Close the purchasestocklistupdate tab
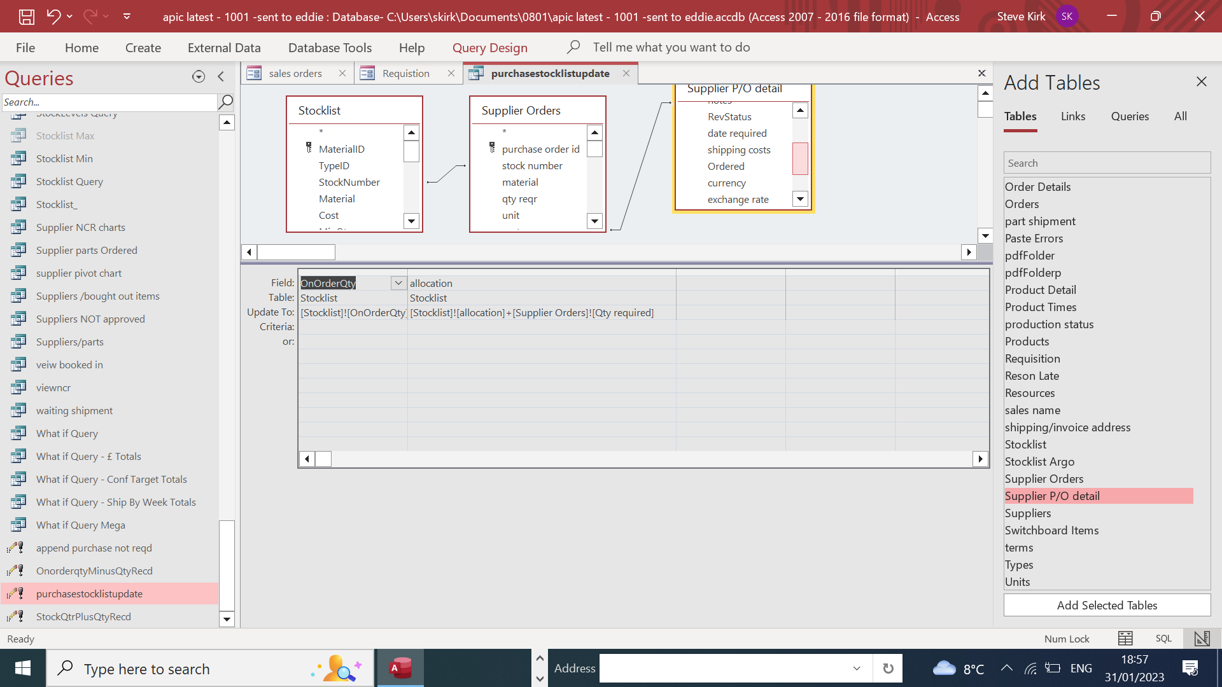Screen dimensions: 1222x687 pos(626,73)
